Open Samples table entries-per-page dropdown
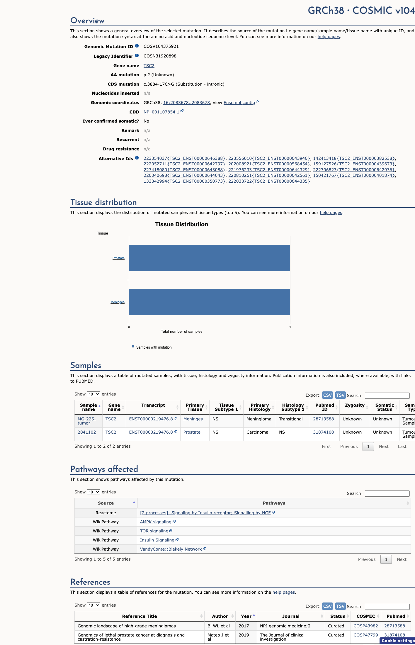This screenshot has height=645, width=415. click(93, 394)
